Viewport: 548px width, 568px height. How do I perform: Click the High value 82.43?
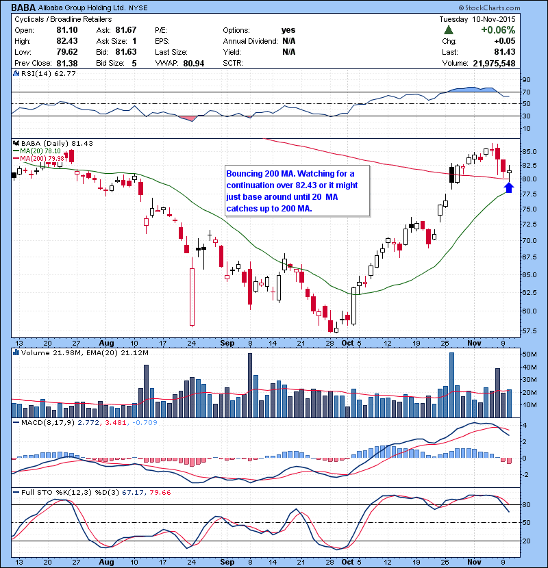(67, 41)
